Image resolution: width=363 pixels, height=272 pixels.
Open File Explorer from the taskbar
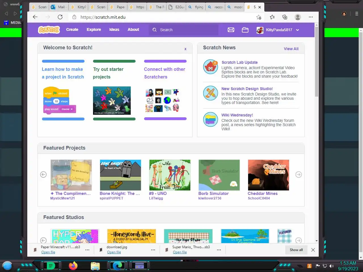(95, 266)
